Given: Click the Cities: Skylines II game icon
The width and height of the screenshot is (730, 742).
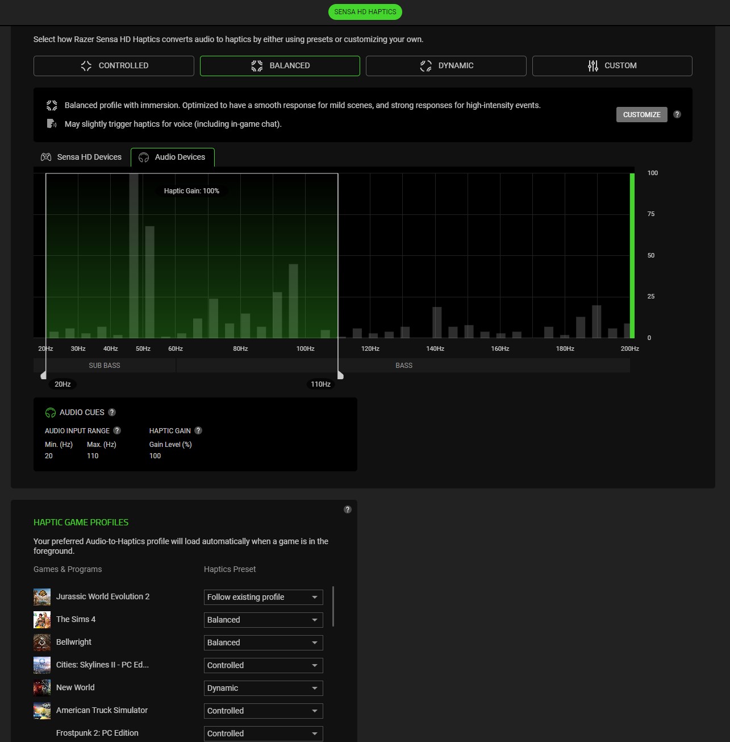Looking at the screenshot, I should coord(42,665).
